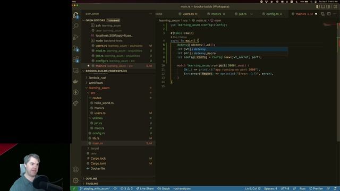Viewport: 340px width, 191px height.
Task: Toggle the primary side bar layout icon
Action: click(x=318, y=6)
